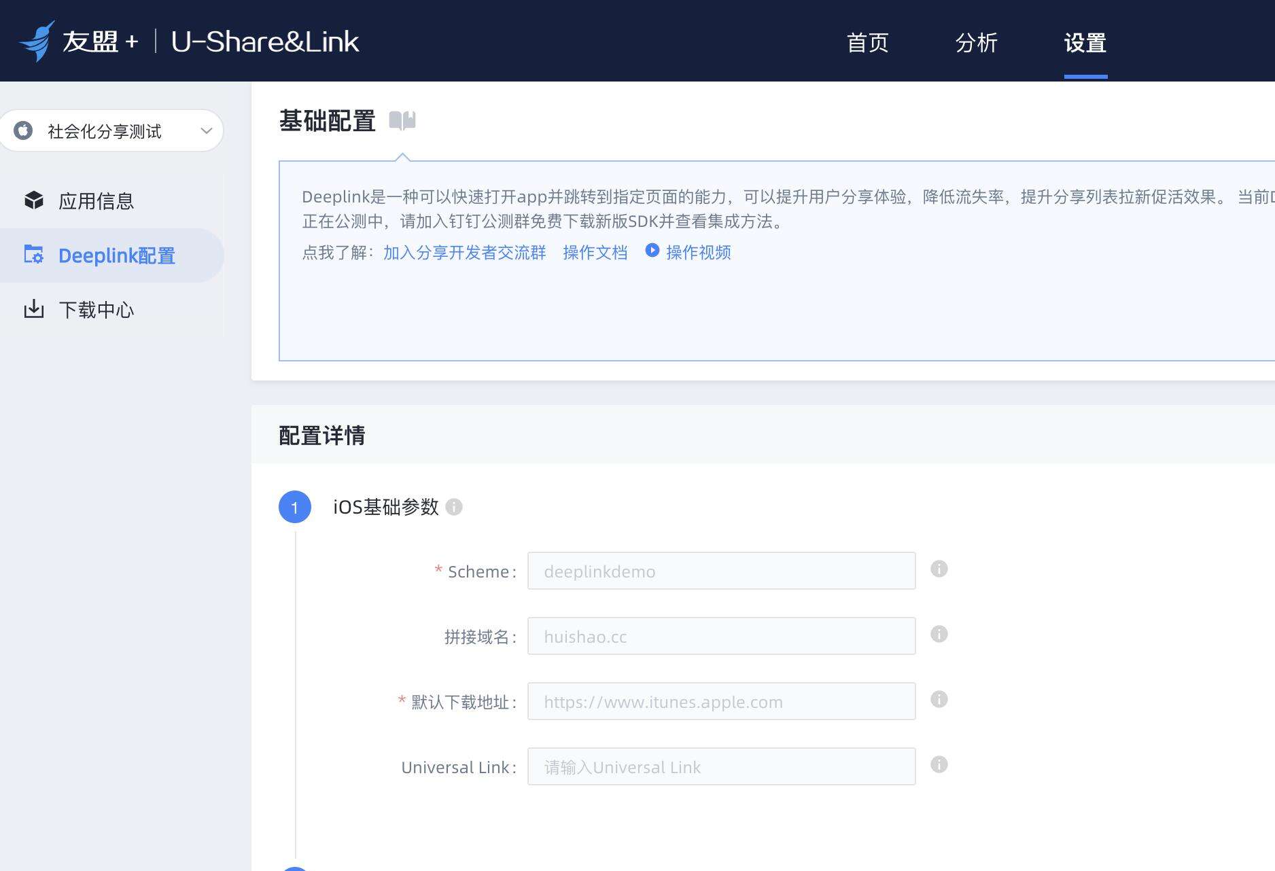
Task: Click the 基础配置 heading text
Action: (328, 121)
